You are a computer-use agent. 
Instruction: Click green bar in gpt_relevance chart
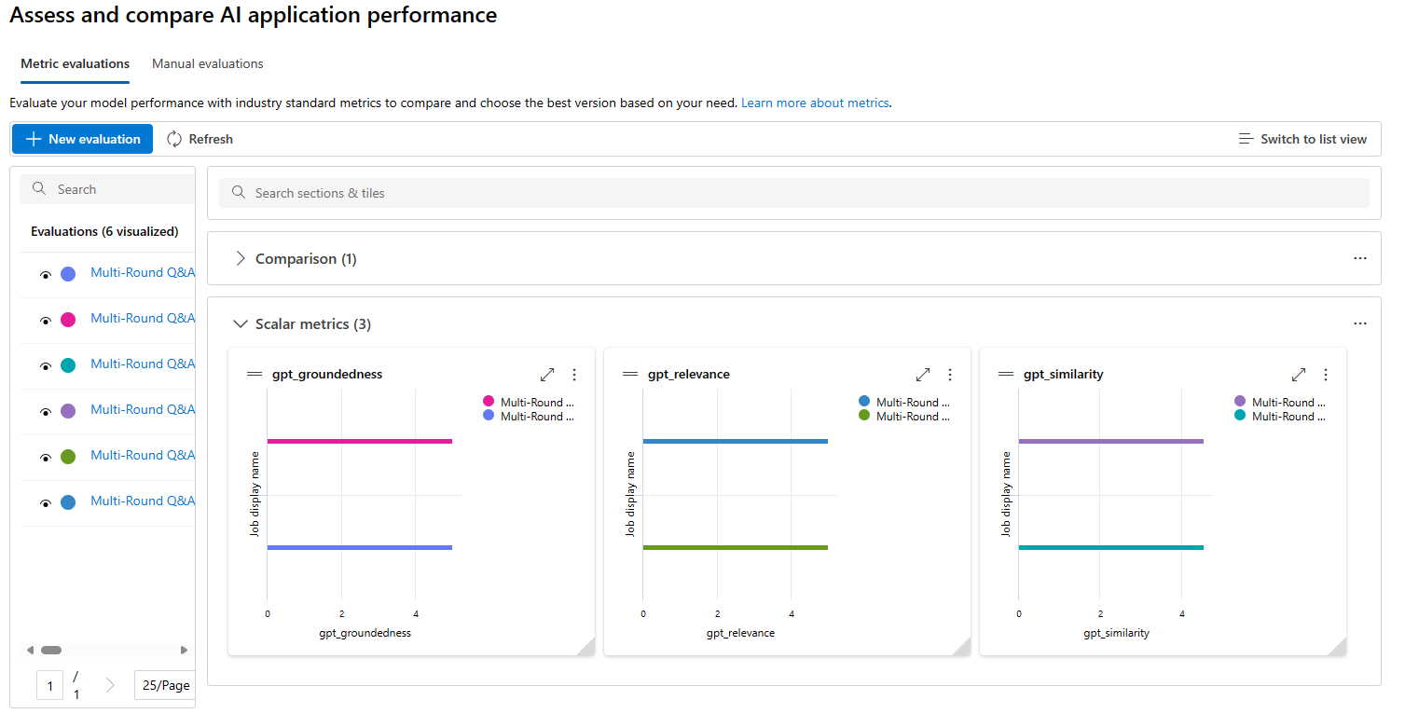(x=736, y=547)
